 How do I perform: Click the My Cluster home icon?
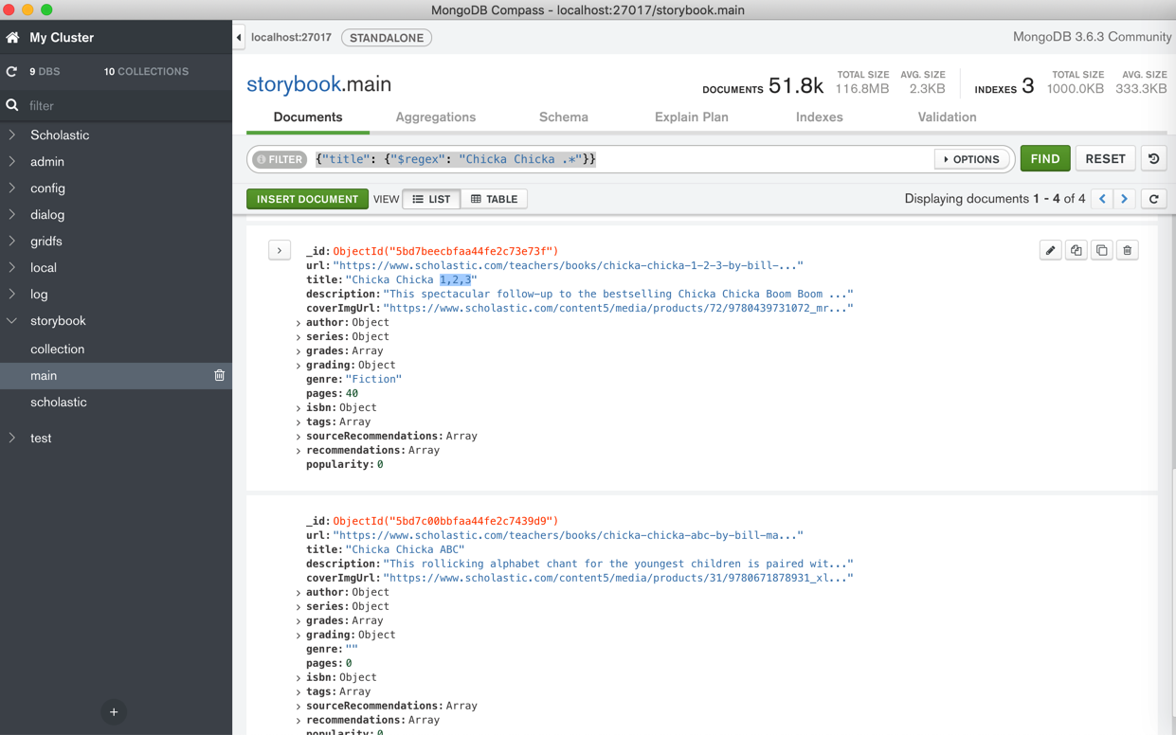coord(12,38)
